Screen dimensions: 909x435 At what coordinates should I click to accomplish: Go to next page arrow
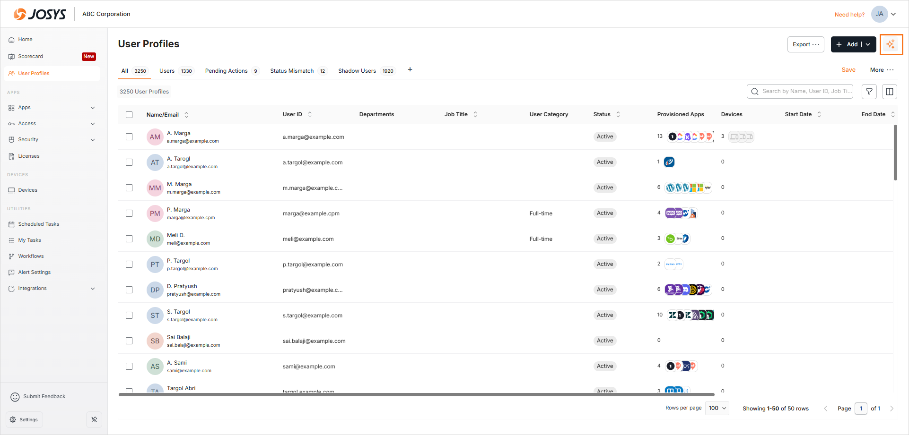[892, 409]
